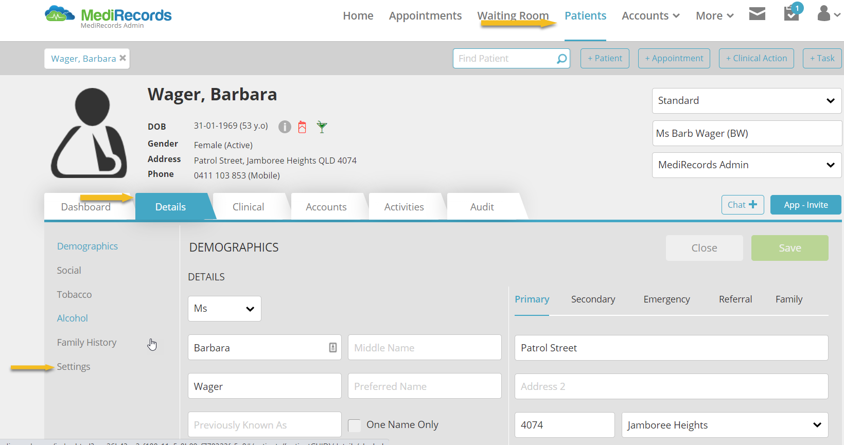Open Appointments in navigation

pyautogui.click(x=425, y=16)
